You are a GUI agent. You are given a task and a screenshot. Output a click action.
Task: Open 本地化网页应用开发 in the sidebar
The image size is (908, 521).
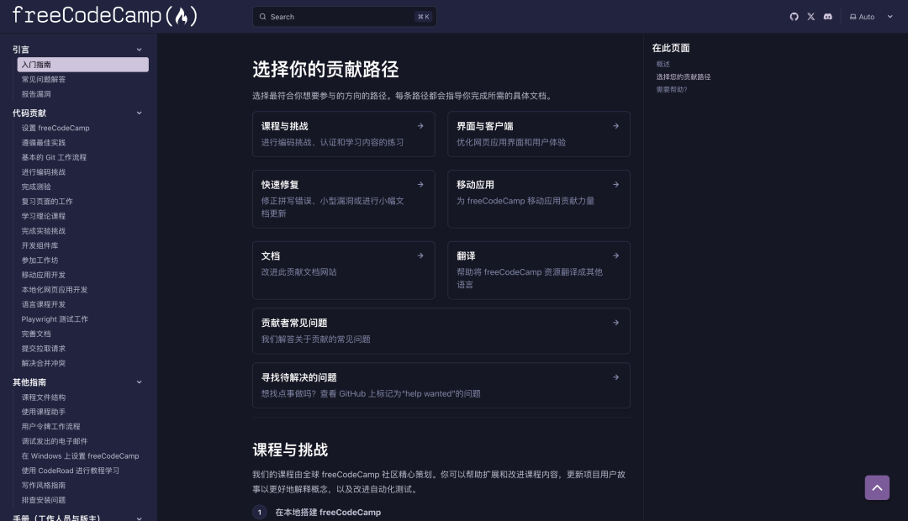(55, 289)
